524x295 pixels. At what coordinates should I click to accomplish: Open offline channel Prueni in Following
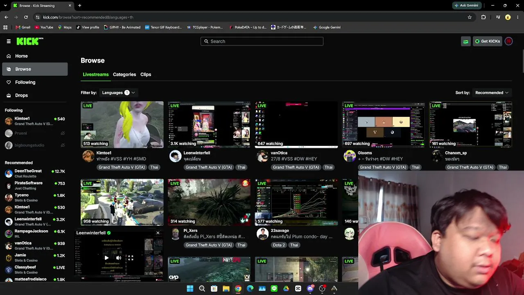pos(35,133)
